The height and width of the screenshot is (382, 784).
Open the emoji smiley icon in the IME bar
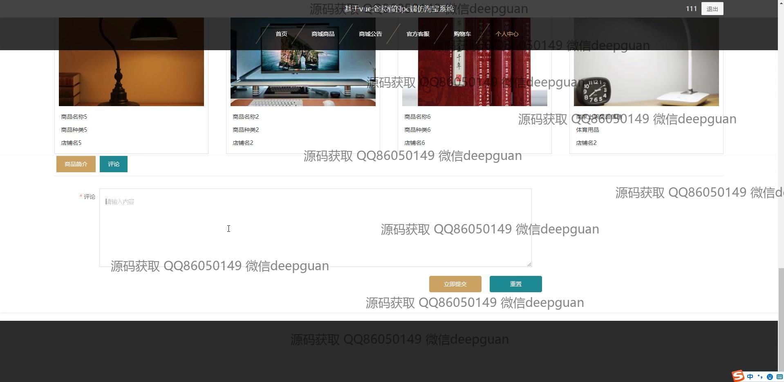770,377
